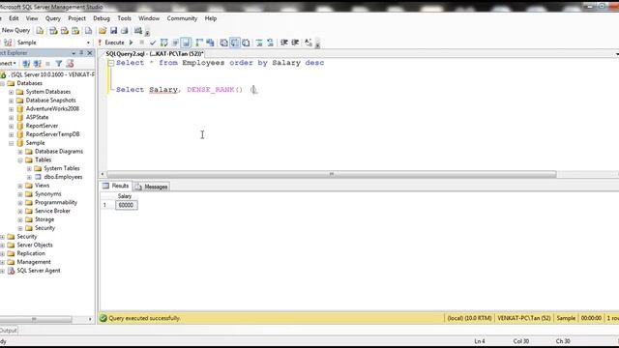Screen dimensions: 619x348
Task: Uncomment the selected lines
Action: click(x=270, y=43)
